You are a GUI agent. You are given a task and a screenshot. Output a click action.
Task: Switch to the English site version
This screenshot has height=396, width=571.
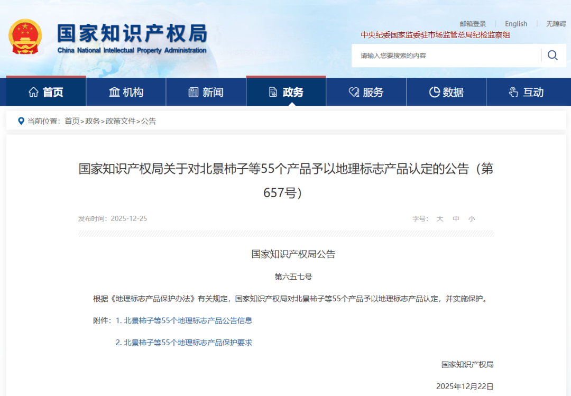point(515,24)
